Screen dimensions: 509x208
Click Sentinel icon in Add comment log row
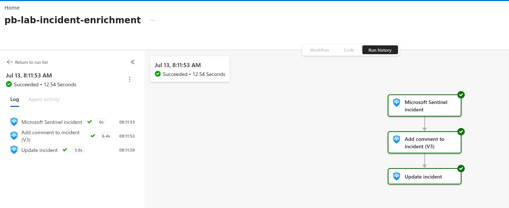[x=14, y=136]
